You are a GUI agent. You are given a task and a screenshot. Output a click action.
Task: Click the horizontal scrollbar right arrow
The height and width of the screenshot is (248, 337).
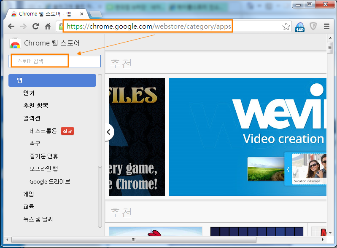(x=323, y=240)
